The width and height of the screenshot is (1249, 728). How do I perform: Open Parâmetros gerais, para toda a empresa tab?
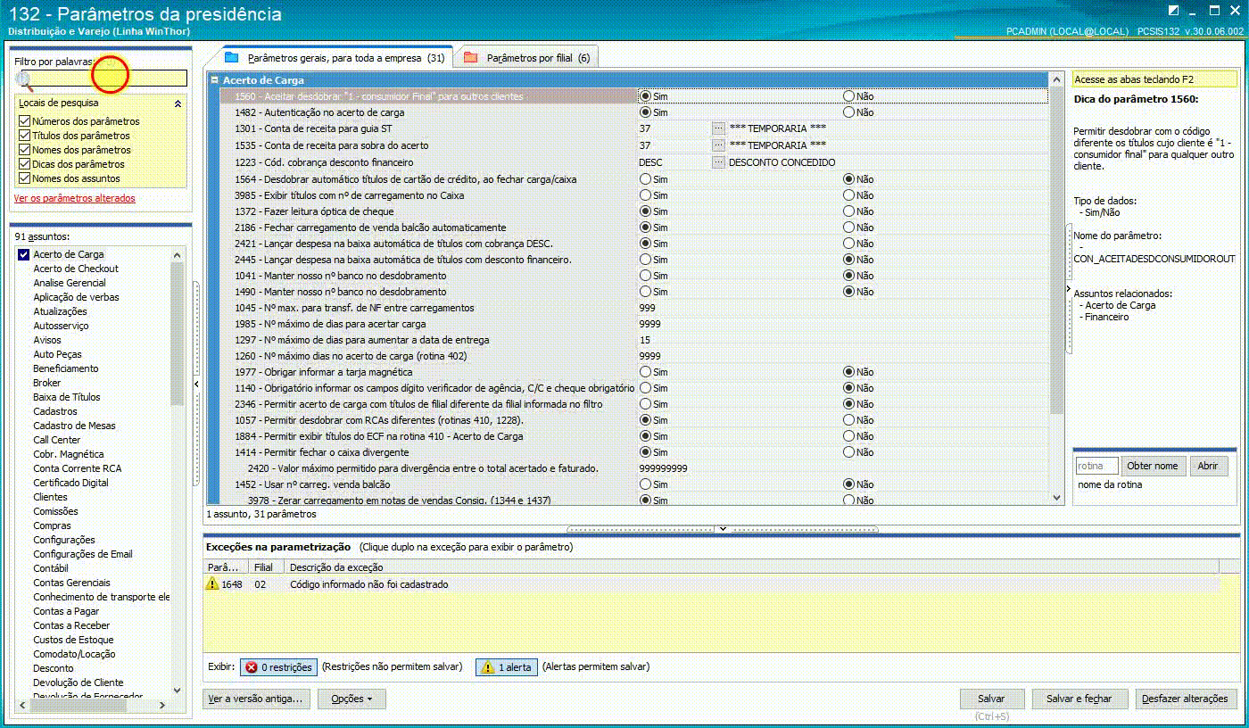click(x=335, y=57)
